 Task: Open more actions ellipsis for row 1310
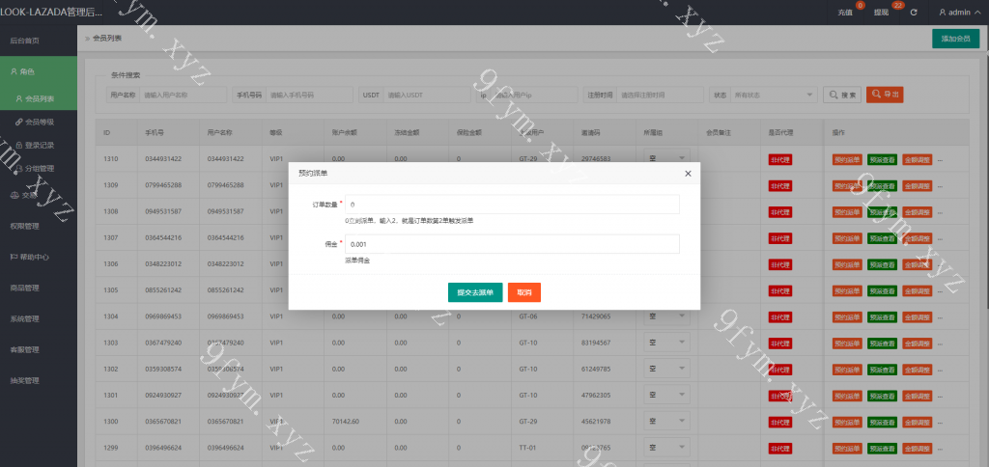[x=940, y=160]
